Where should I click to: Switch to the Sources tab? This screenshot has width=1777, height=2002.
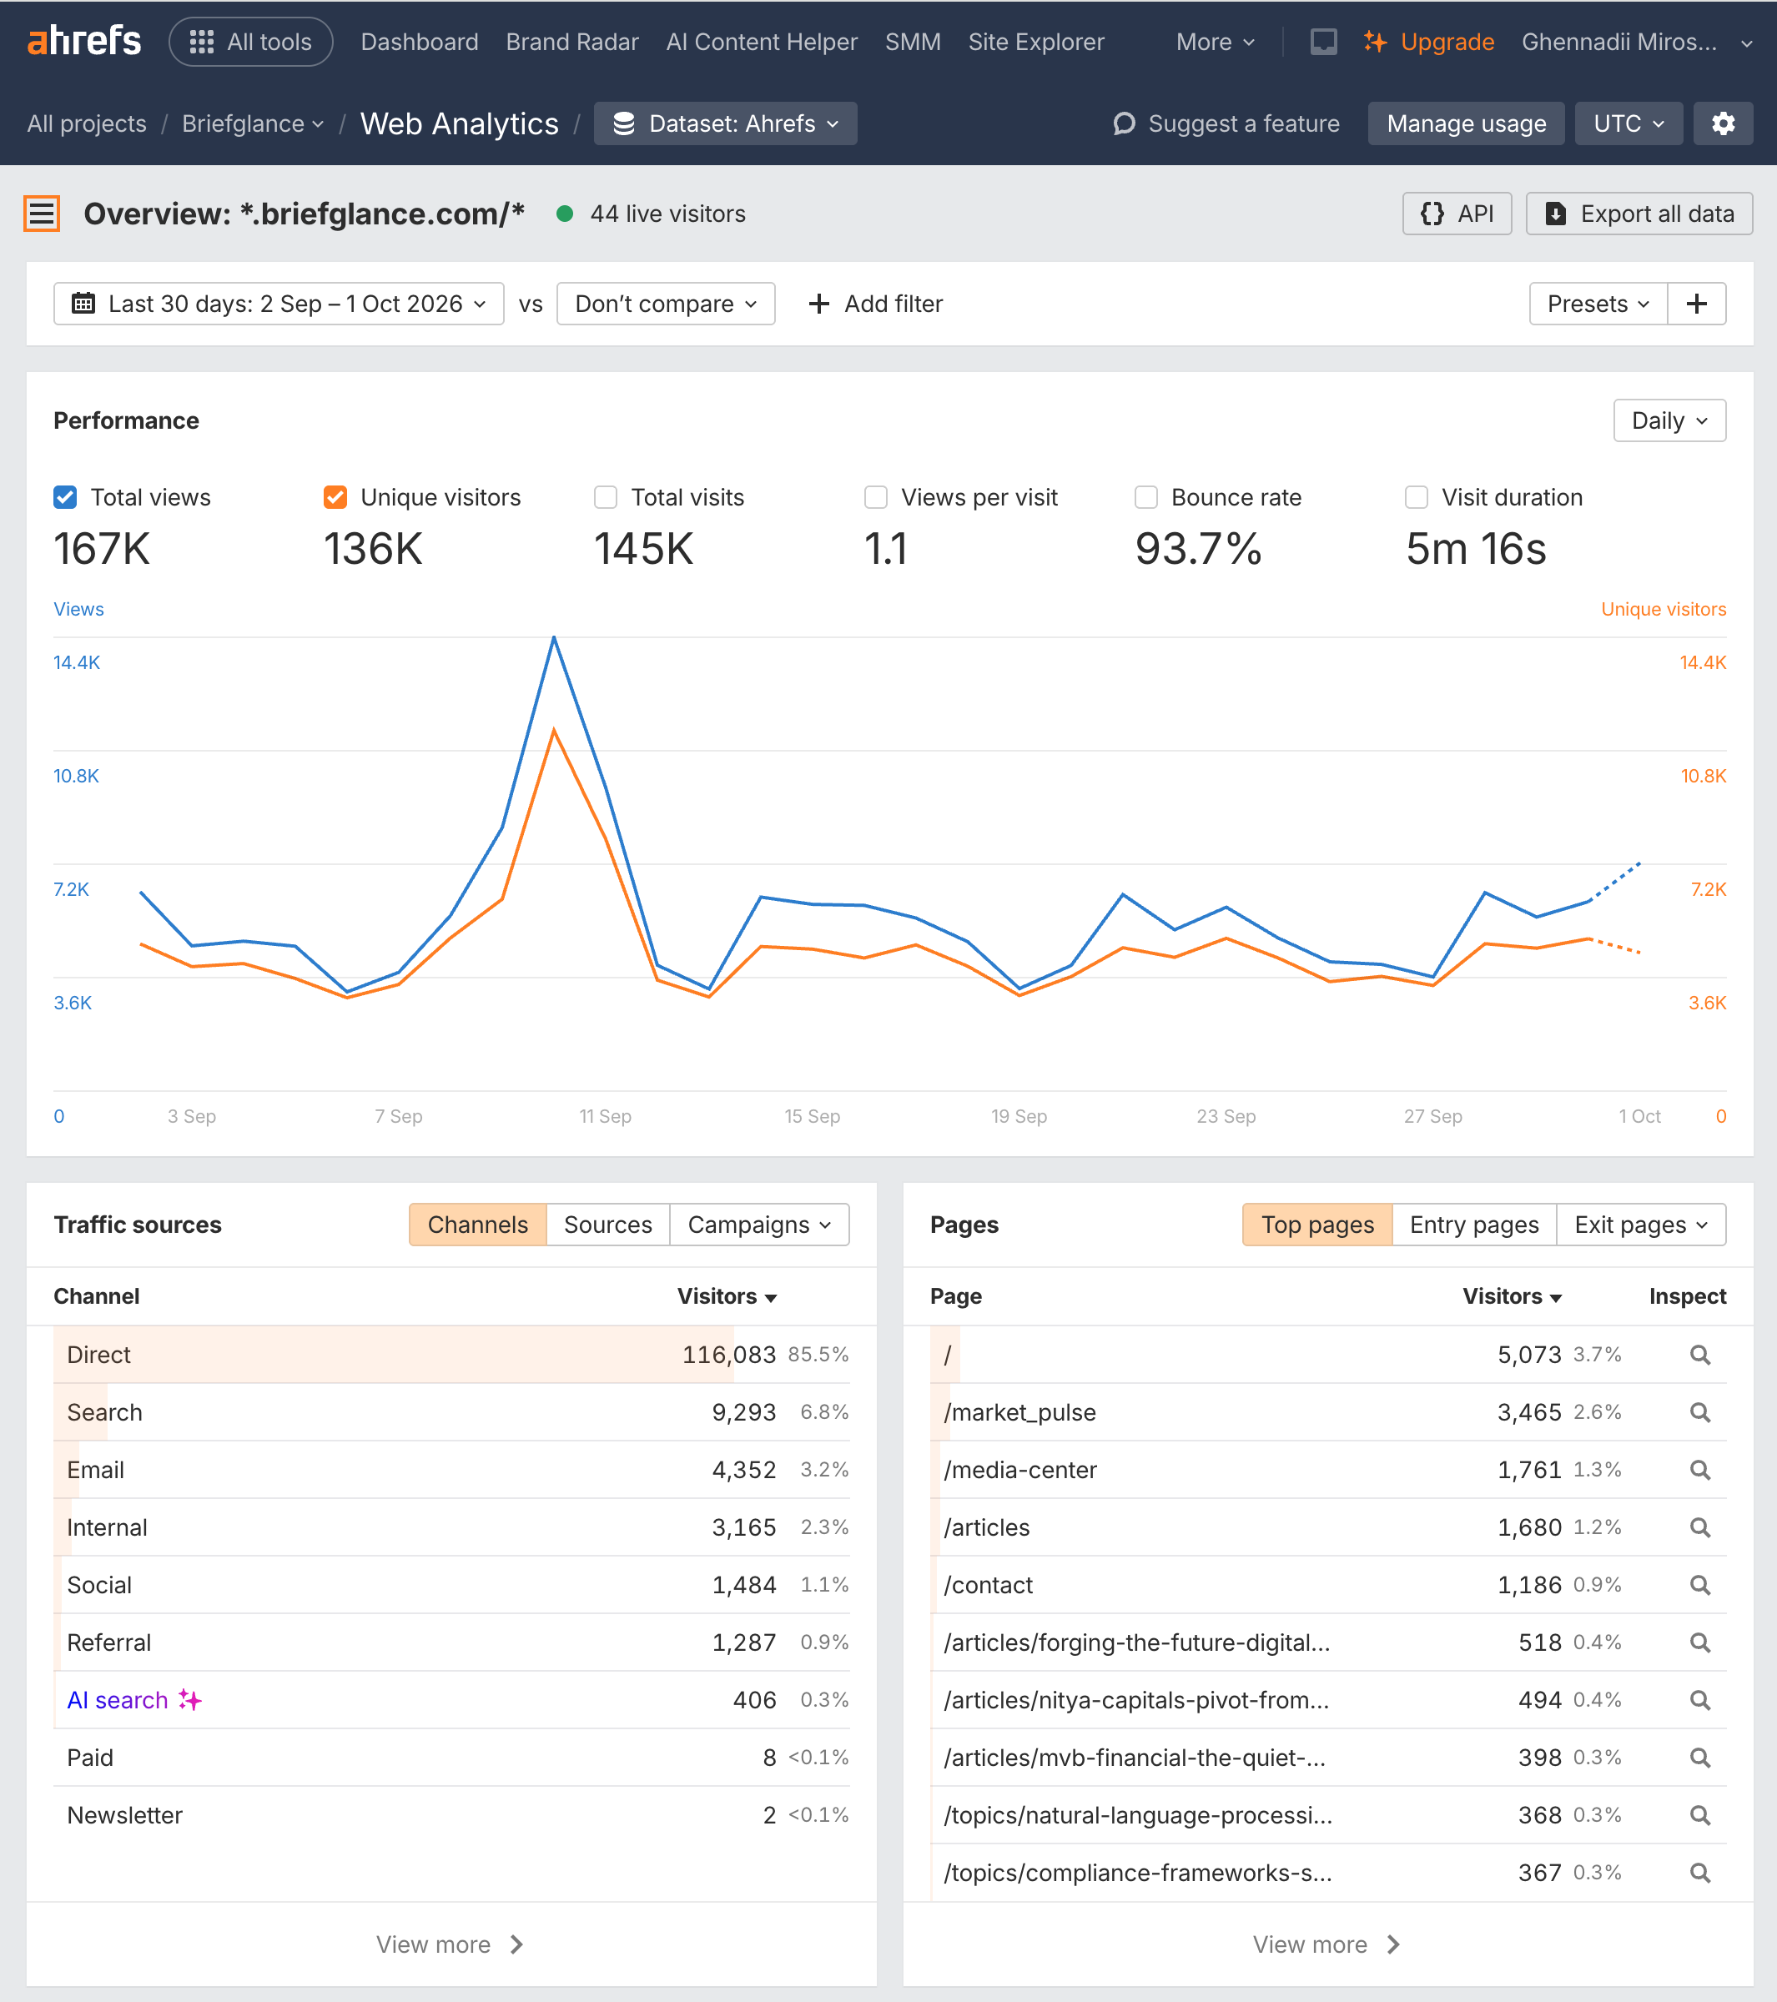(x=607, y=1225)
